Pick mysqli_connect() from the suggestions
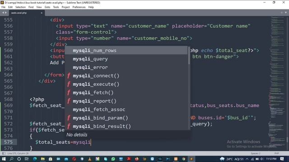This screenshot has width=289, height=162. (x=126, y=76)
